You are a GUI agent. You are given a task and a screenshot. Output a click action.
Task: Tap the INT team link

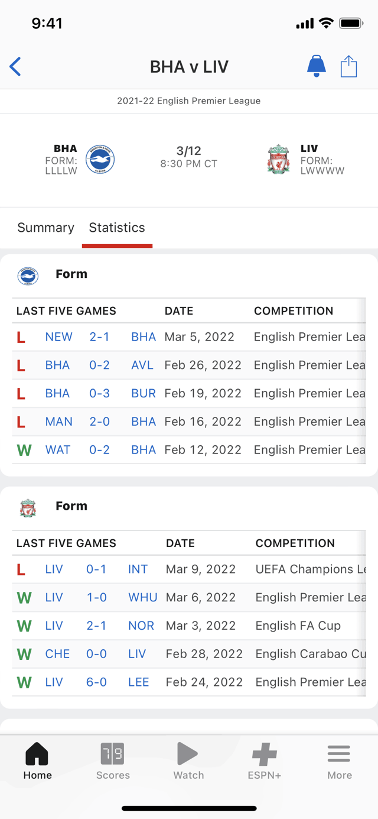tap(138, 569)
